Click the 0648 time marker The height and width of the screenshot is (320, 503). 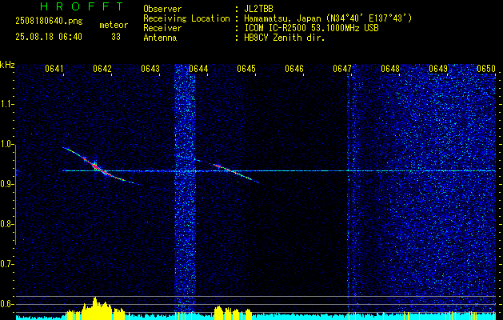coord(390,68)
